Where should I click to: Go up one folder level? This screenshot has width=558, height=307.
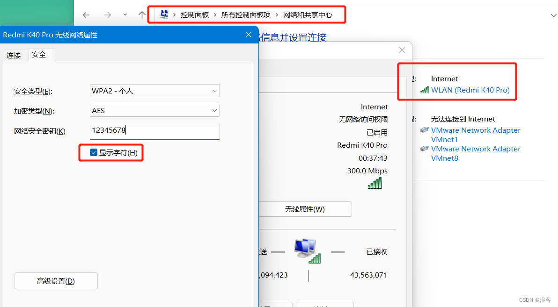click(142, 15)
